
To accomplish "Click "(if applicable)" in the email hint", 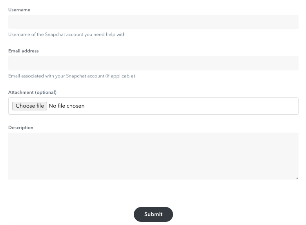I will point(120,76).
